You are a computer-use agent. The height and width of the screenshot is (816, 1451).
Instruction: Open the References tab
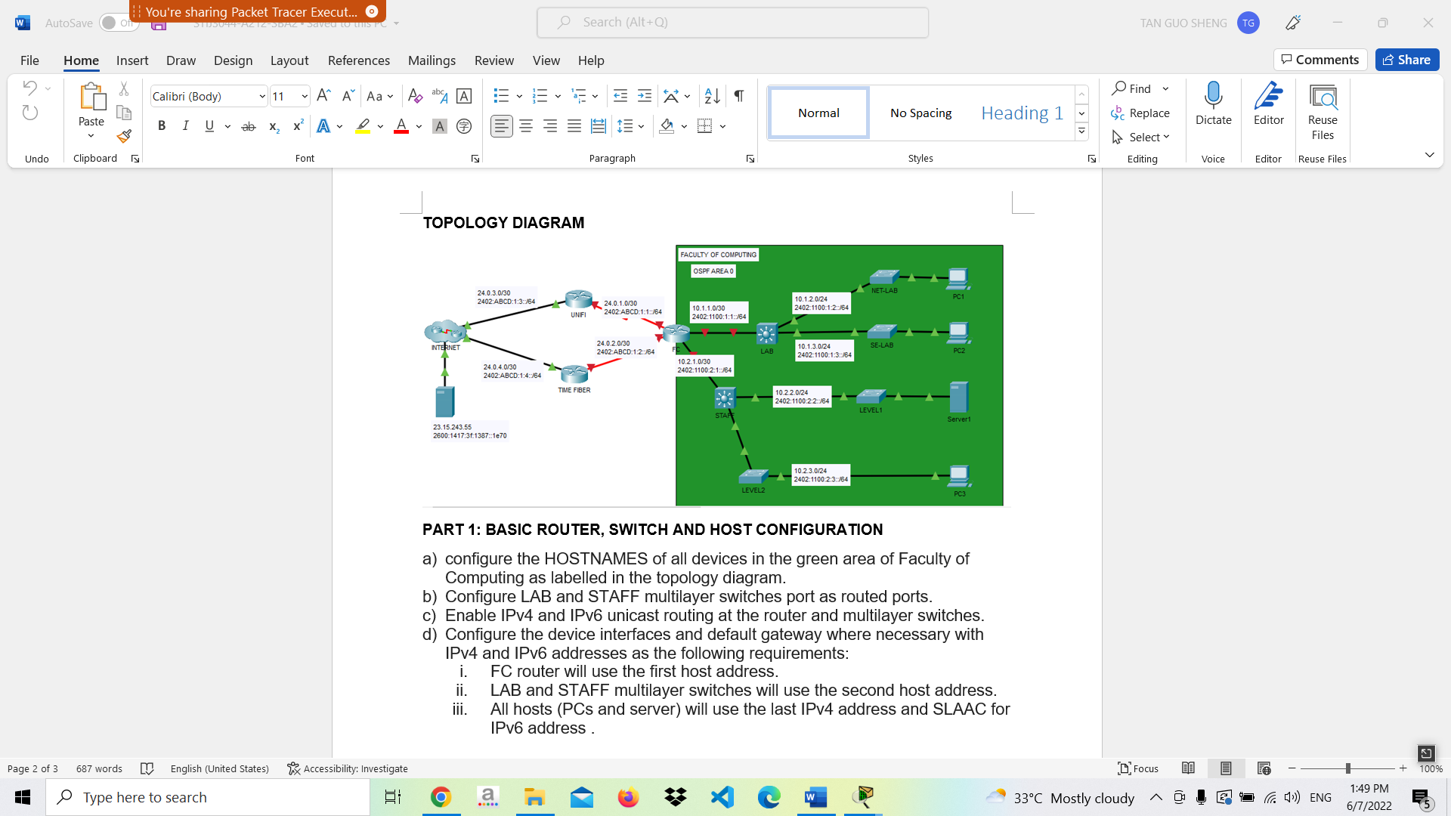358,60
